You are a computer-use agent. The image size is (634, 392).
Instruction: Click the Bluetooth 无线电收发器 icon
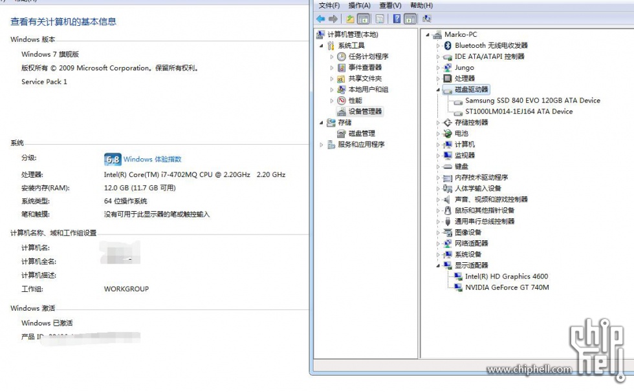[x=448, y=46]
